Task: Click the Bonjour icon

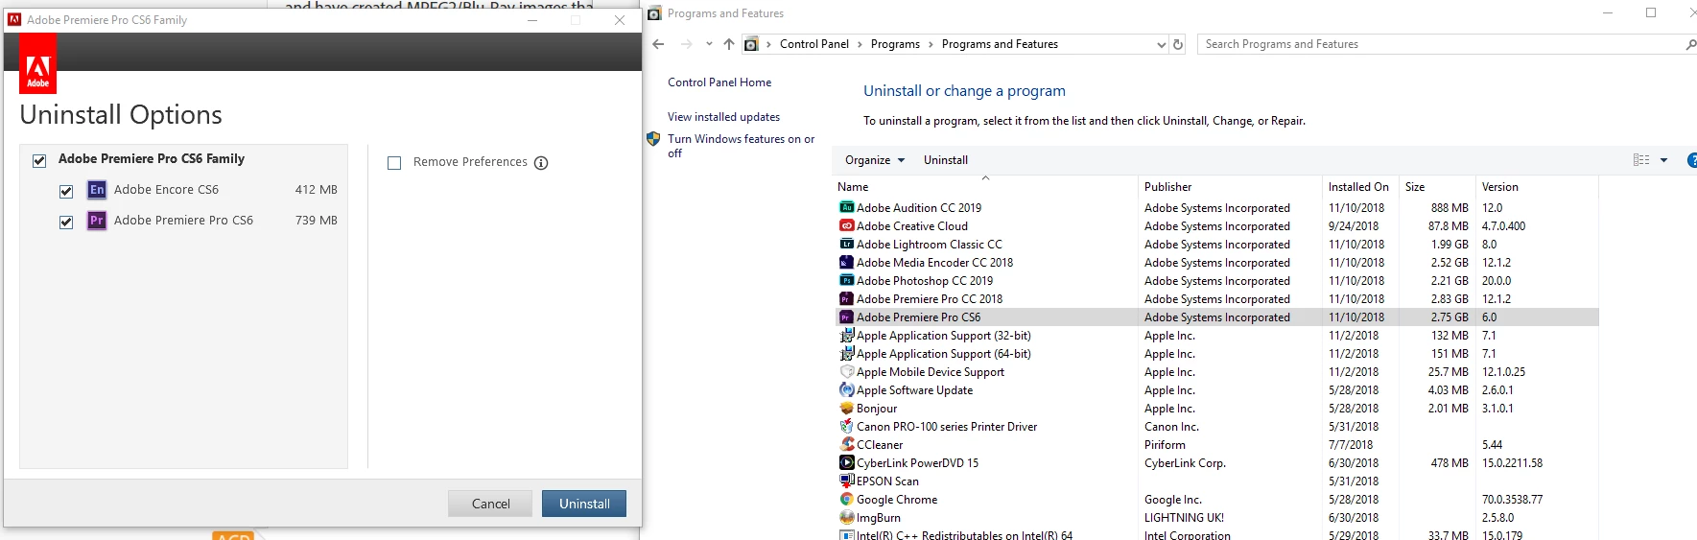Action: 846,408
